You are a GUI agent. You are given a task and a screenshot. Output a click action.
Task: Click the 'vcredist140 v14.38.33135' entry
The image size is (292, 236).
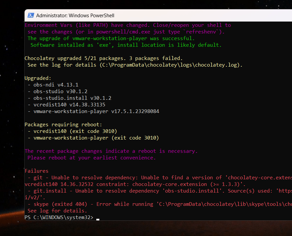[x=66, y=105]
